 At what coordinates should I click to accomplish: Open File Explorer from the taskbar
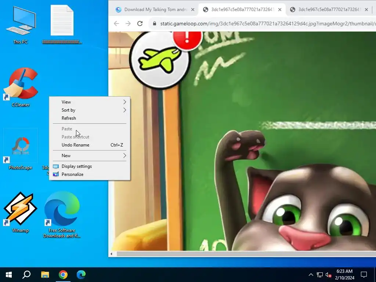45,275
